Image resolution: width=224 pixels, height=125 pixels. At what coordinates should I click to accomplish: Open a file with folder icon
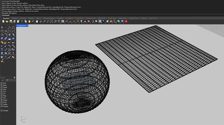tap(7, 21)
